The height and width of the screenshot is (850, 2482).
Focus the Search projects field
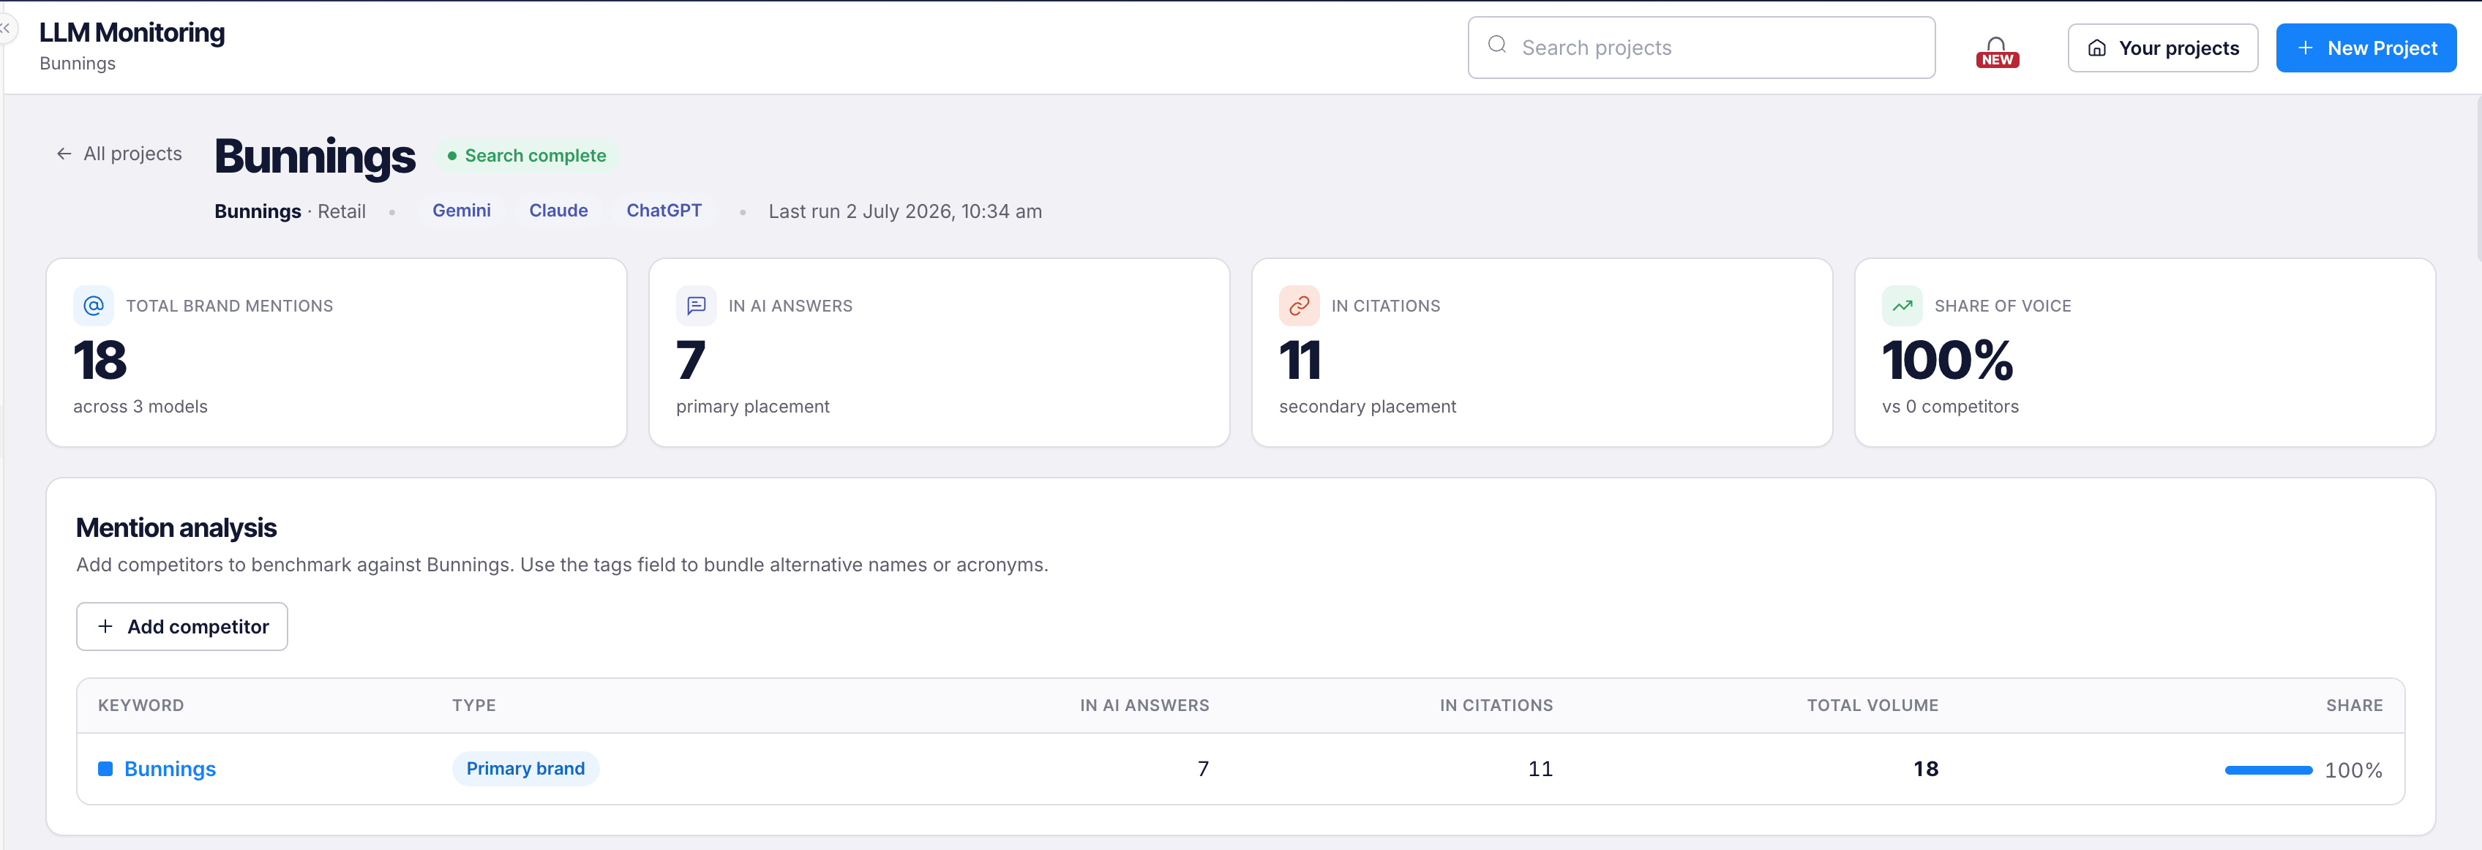[1701, 48]
